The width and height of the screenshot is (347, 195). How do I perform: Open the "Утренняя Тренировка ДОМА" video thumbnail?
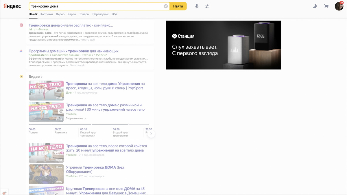pos(46,174)
